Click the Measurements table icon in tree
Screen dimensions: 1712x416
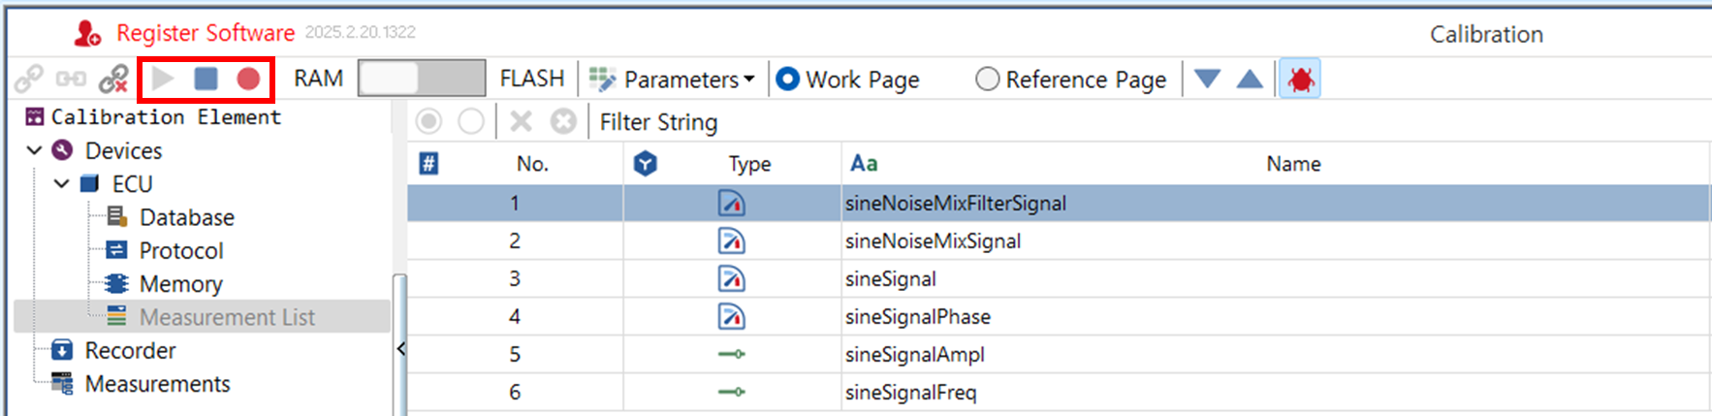coord(62,383)
